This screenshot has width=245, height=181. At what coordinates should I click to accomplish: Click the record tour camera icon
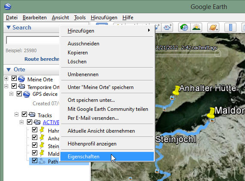pos(167,27)
